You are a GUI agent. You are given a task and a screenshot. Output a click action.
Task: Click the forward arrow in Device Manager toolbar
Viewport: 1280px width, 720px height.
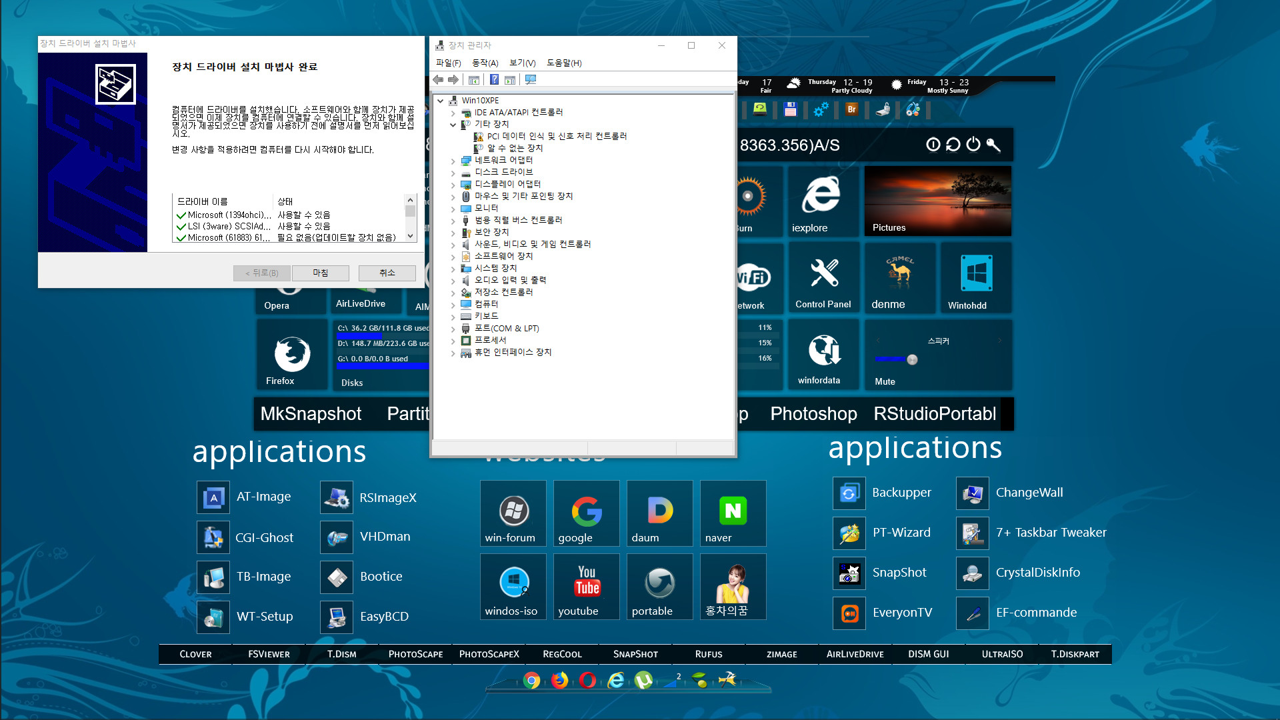pos(453,80)
